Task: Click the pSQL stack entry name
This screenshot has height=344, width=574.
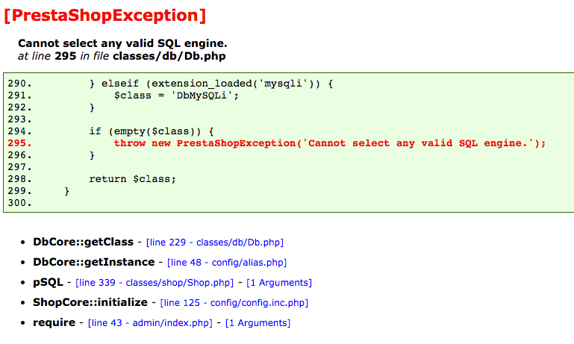Action: point(48,283)
